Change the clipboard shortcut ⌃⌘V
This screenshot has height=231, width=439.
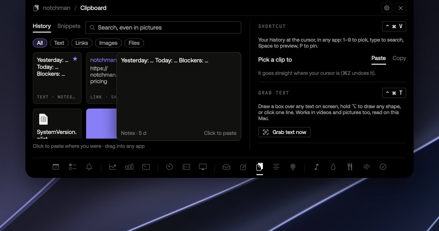point(394,26)
